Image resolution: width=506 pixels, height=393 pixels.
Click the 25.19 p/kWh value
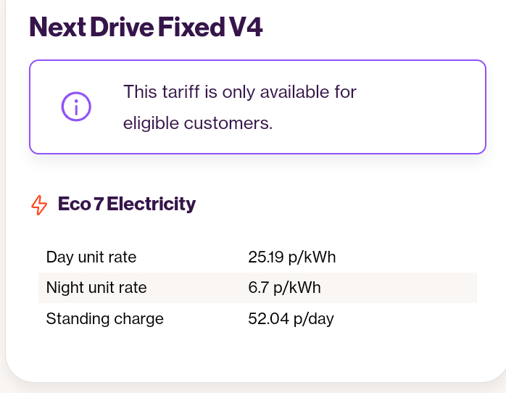(292, 257)
